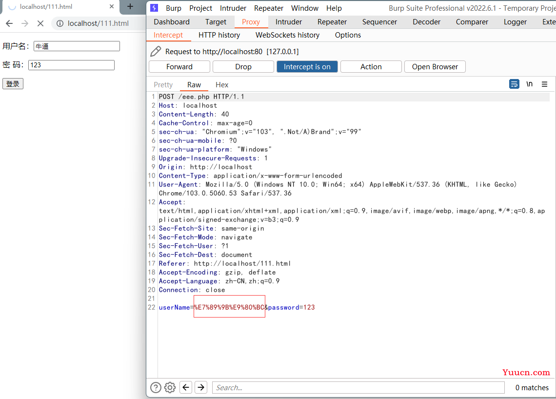Open the Action dropdown button
This screenshot has width=556, height=399.
371,67
